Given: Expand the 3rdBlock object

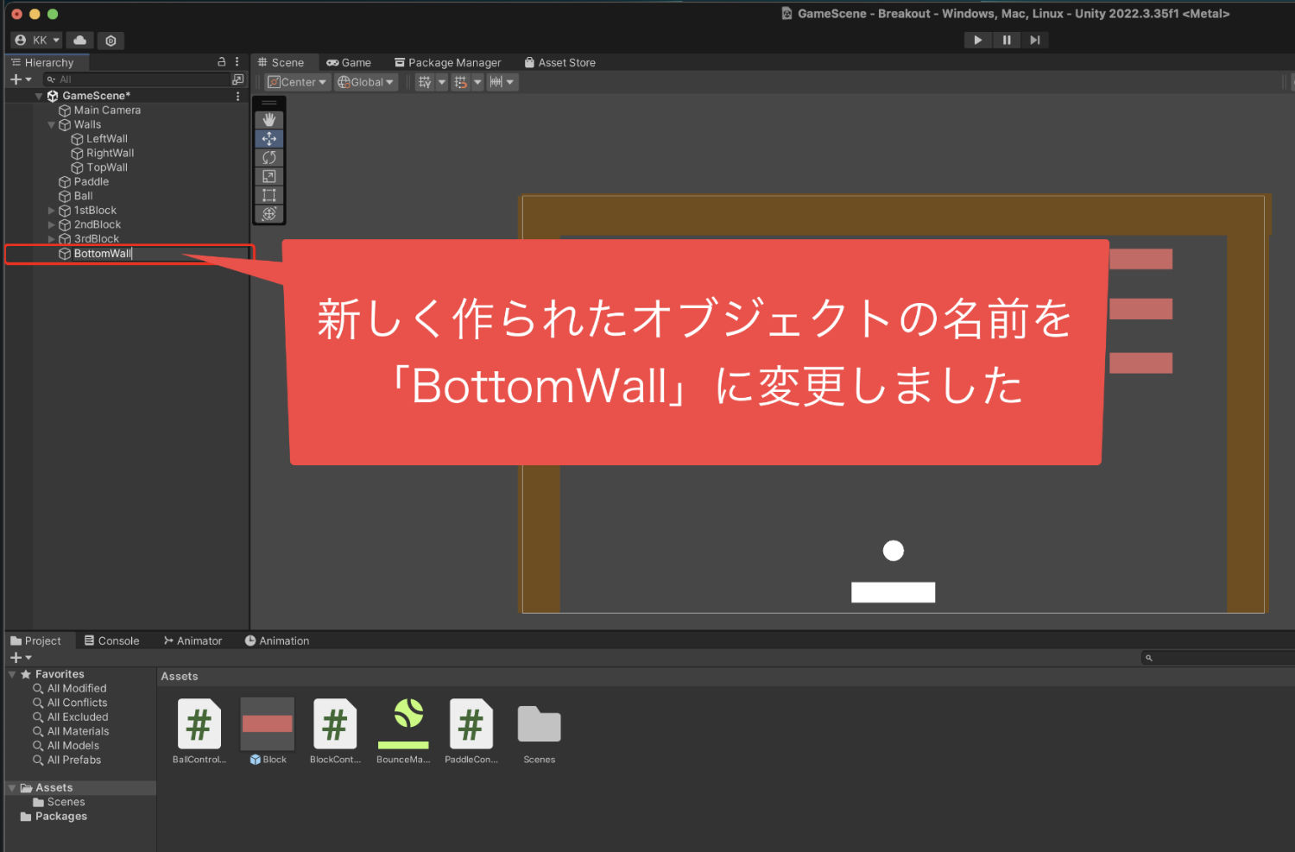Looking at the screenshot, I should pyautogui.click(x=51, y=239).
